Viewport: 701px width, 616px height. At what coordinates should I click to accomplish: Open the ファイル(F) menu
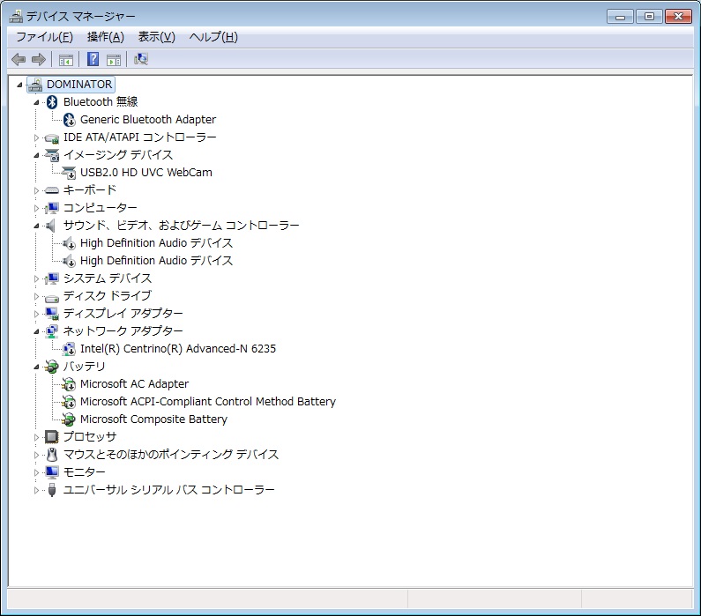(x=44, y=37)
